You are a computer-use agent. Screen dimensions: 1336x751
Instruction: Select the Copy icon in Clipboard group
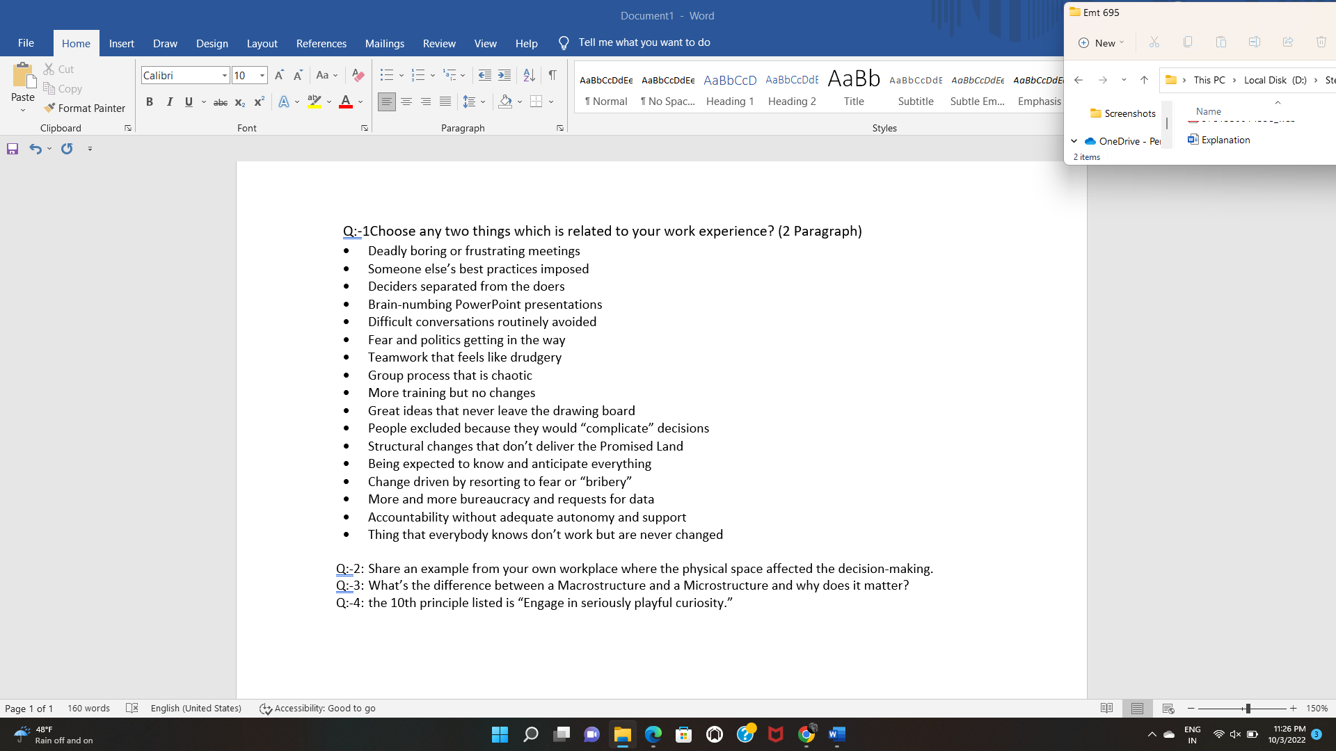coord(63,88)
